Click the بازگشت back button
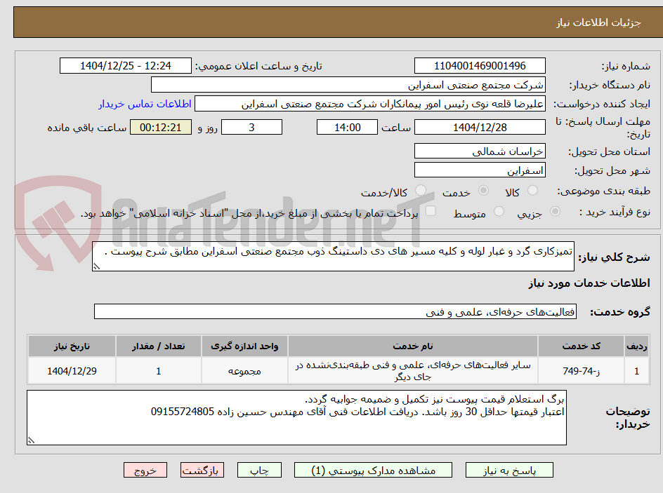Viewport: 663px width, 493px height. point(202,470)
